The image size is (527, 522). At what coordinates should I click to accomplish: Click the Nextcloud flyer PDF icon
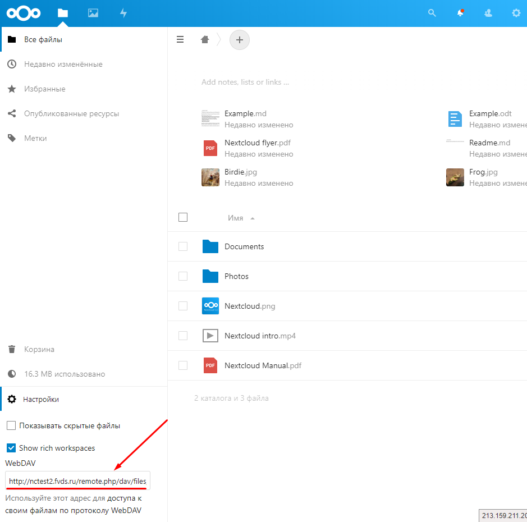tap(210, 148)
